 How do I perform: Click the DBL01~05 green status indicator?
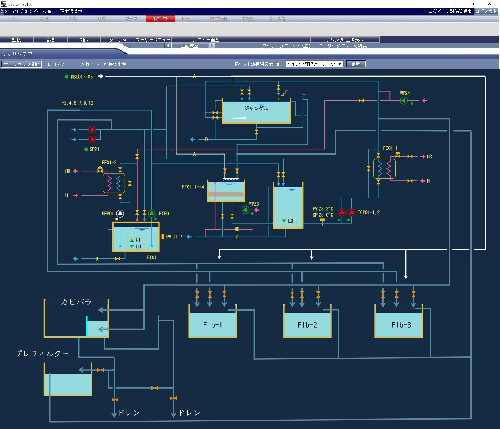(66, 77)
